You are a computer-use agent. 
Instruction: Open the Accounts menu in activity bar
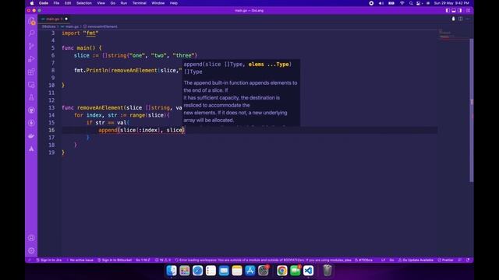31,238
